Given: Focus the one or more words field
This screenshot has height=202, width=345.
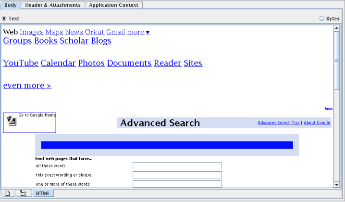Looking at the screenshot, I should point(177,184).
